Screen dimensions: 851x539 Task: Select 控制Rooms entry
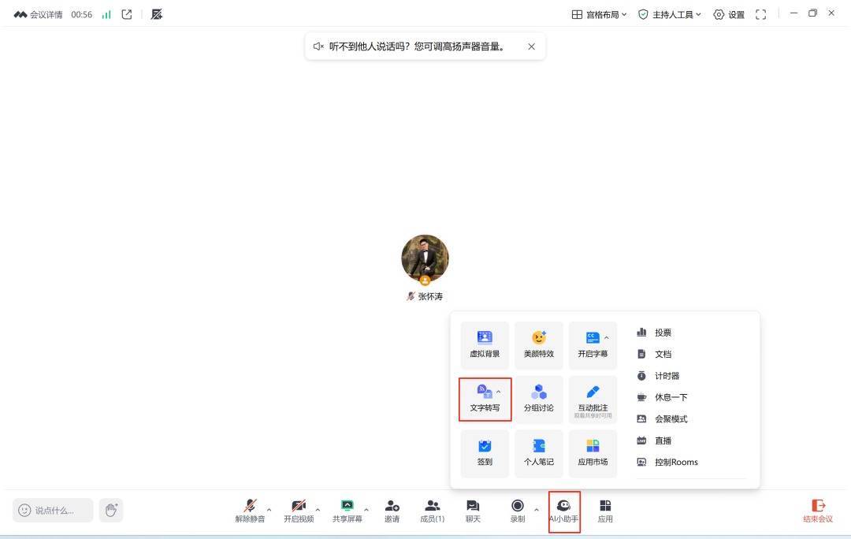pyautogui.click(x=667, y=463)
